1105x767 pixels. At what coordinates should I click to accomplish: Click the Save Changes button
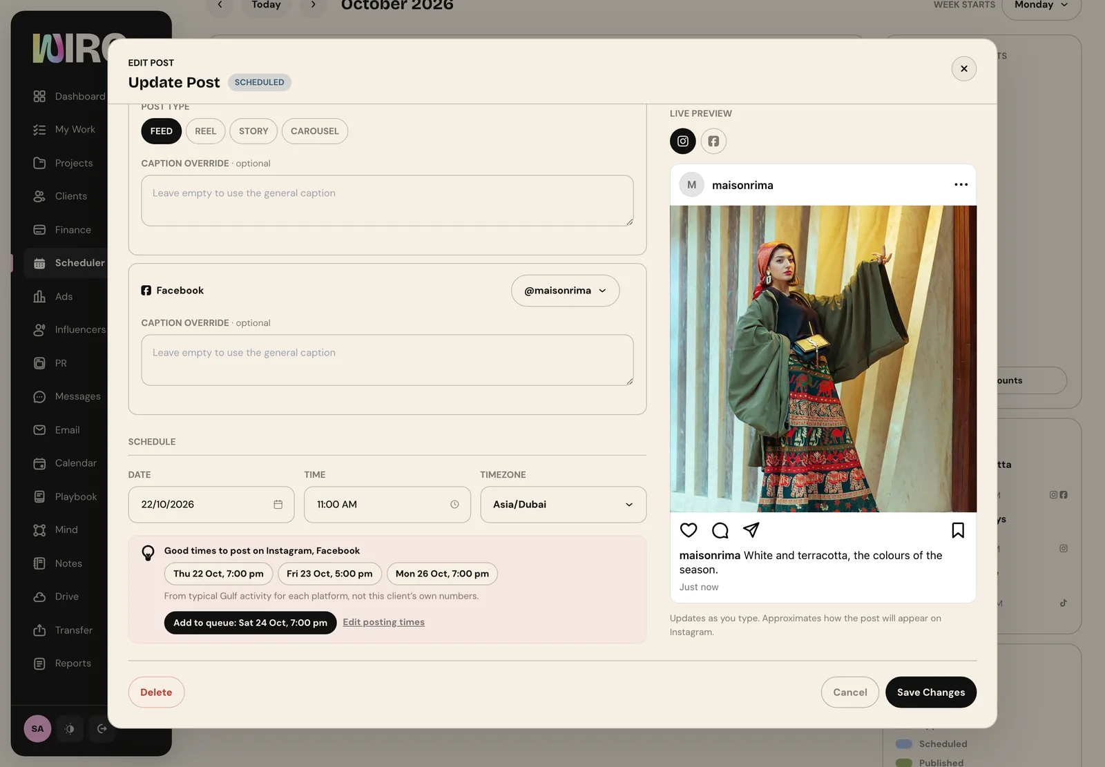pyautogui.click(x=931, y=692)
